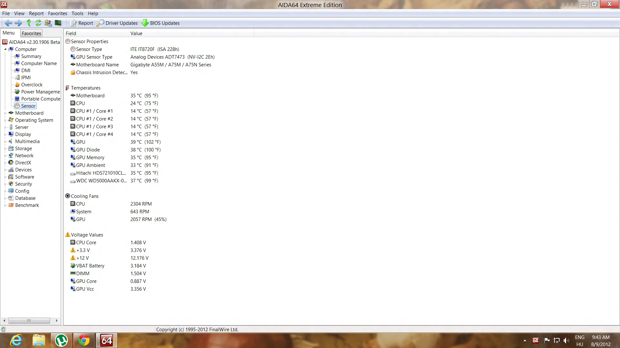The image size is (620, 348).
Task: Click the Database tree icon
Action: (x=11, y=198)
